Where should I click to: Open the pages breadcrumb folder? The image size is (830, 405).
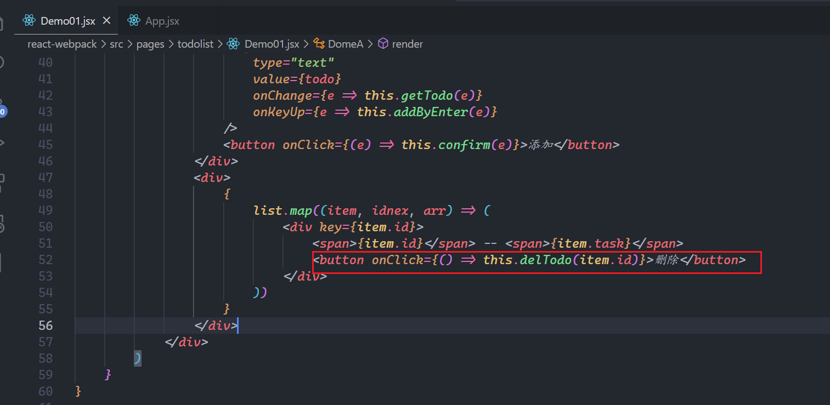(x=150, y=44)
